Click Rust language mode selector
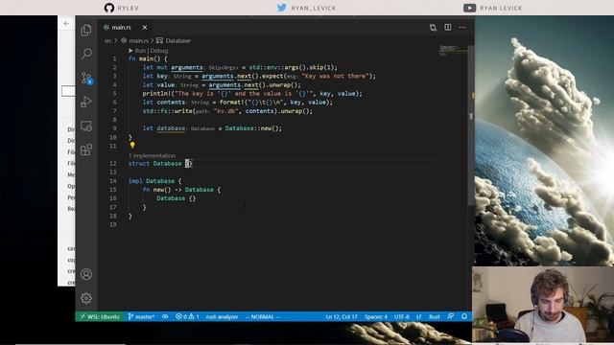The image size is (614, 345). [x=435, y=317]
